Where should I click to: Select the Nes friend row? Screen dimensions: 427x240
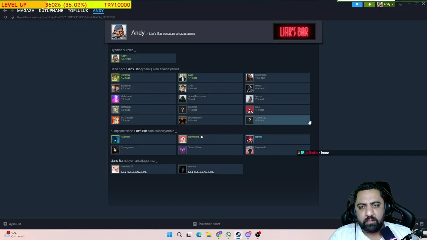tap(278, 109)
